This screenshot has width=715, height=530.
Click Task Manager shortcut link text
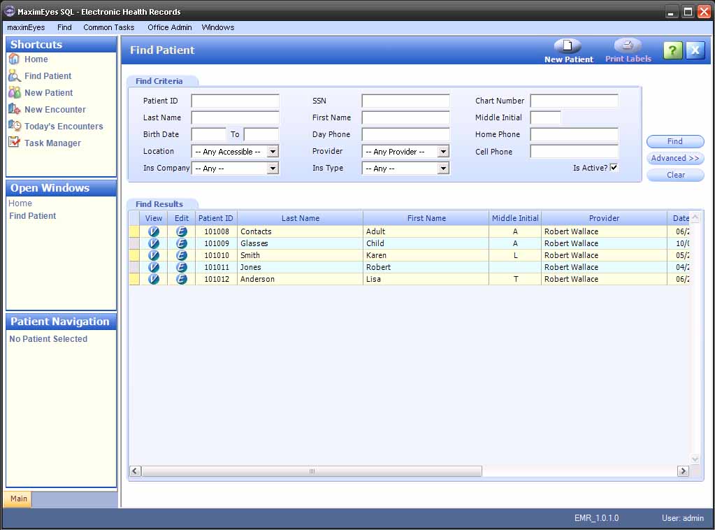[52, 143]
